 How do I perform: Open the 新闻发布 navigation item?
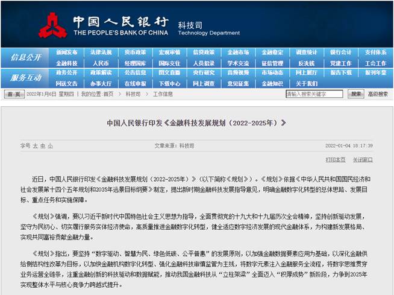coord(66,52)
